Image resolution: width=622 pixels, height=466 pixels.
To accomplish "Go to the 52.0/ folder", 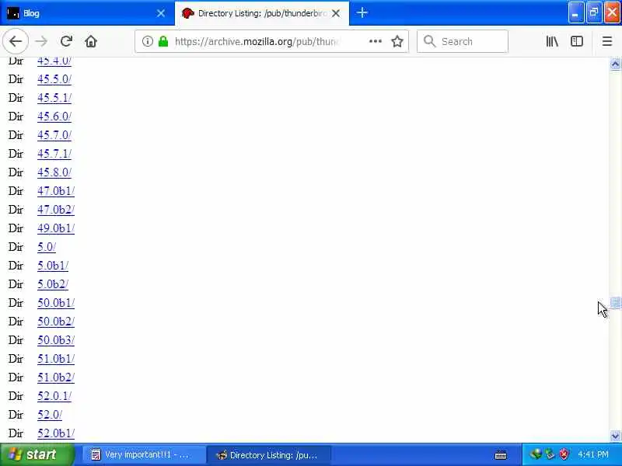I will [50, 414].
